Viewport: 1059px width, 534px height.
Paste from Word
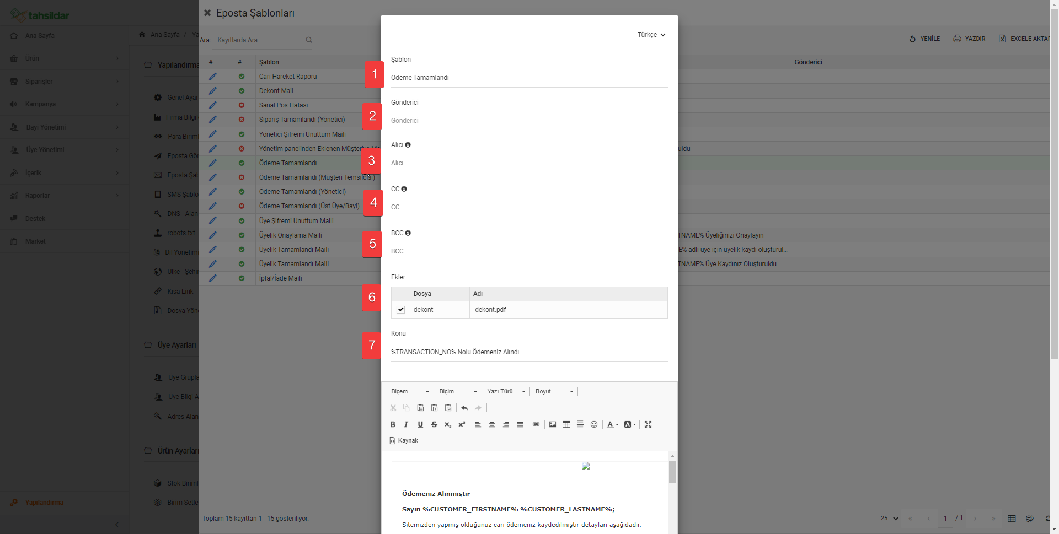tap(448, 408)
